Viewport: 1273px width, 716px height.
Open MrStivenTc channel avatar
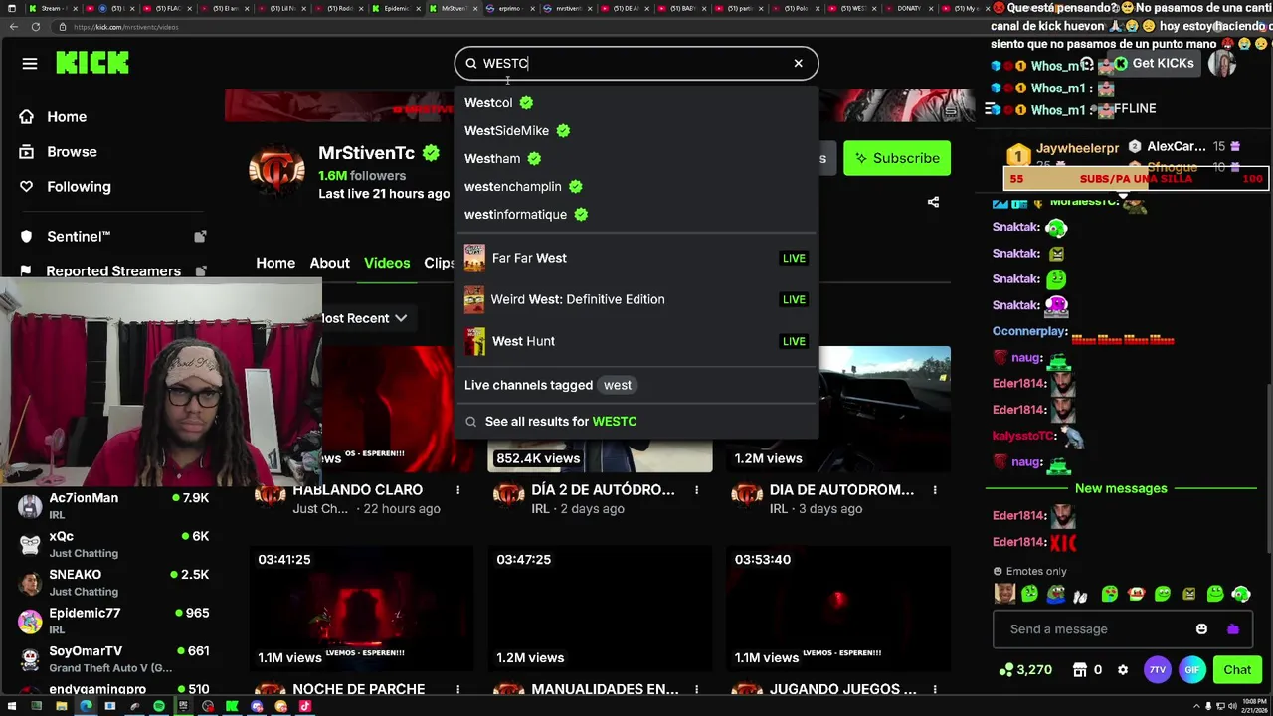click(x=276, y=170)
